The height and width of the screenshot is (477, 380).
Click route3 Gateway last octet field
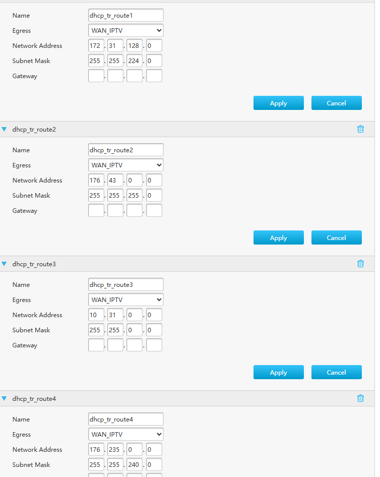tap(154, 345)
